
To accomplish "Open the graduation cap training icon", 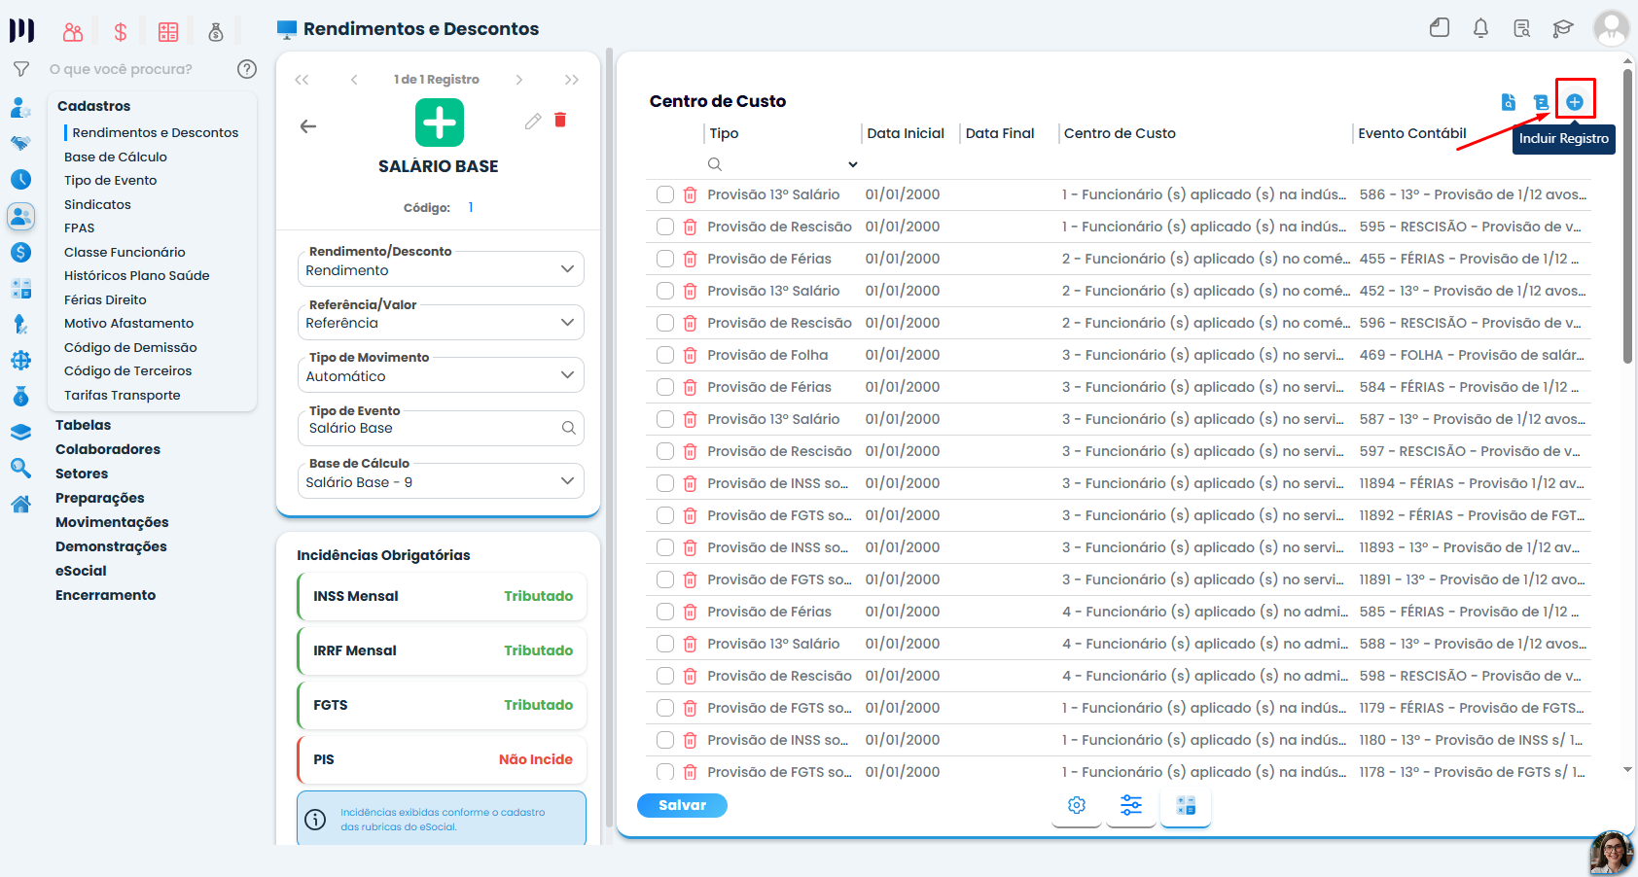I will coord(1563,28).
